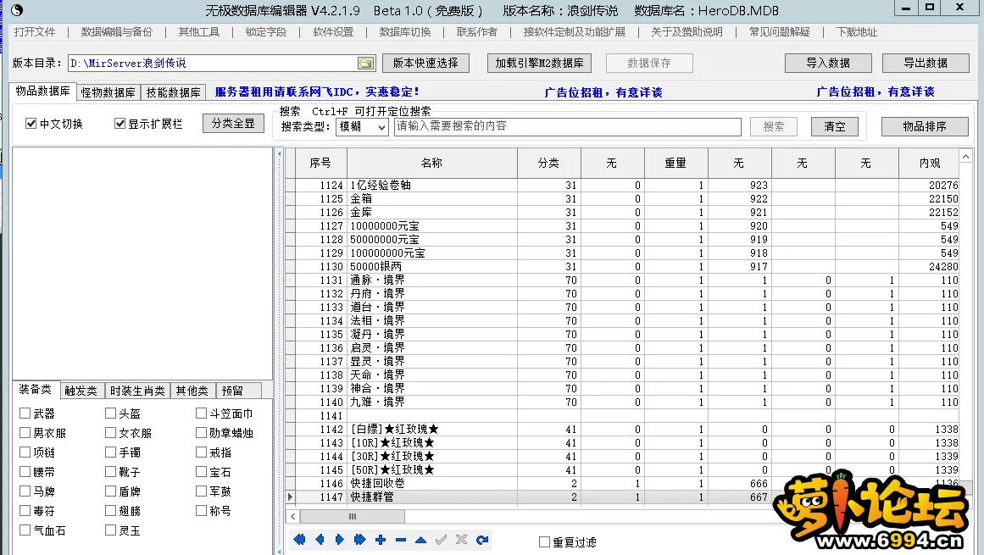Switch to 触发类 category tab
Viewport: 984px width, 555px height.
[81, 391]
